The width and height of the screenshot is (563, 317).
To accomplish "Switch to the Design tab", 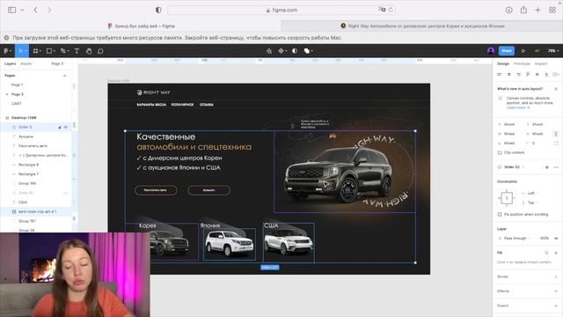I will pyautogui.click(x=503, y=63).
